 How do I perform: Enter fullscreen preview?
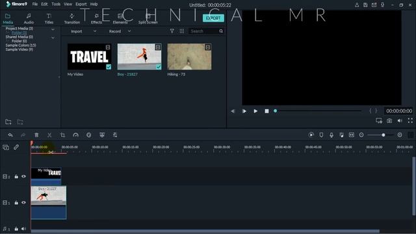tap(410, 120)
